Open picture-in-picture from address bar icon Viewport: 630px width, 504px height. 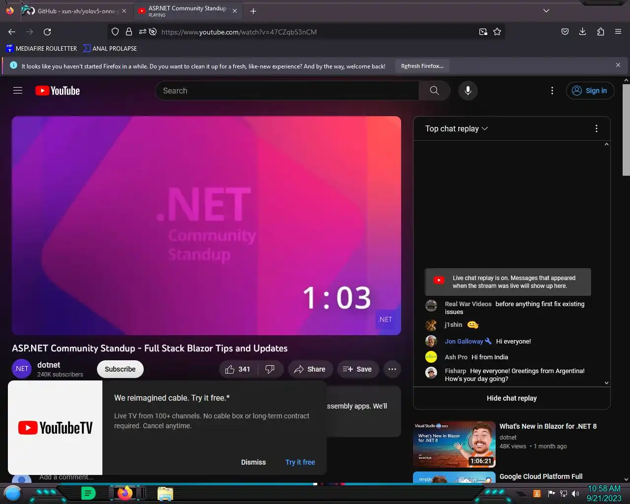(x=483, y=31)
